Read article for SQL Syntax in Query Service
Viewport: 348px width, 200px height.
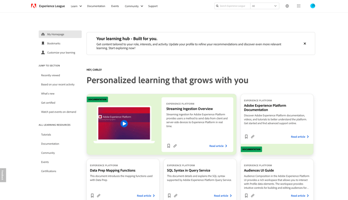pyautogui.click(x=223, y=195)
